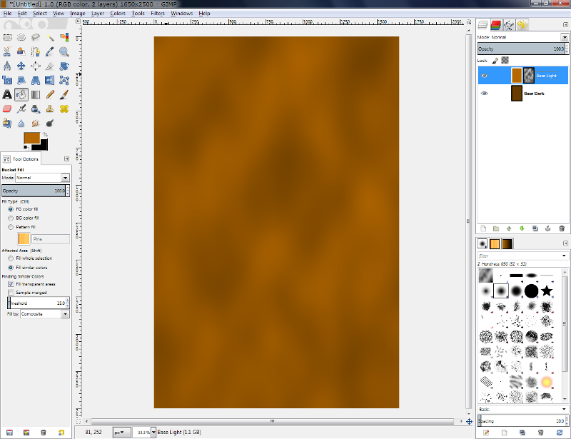Select the Pencil tool

[x=50, y=95]
